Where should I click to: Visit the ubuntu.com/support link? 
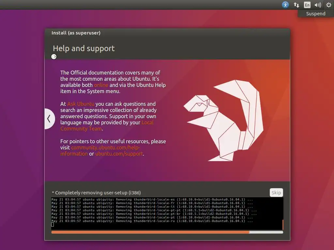click(119, 154)
